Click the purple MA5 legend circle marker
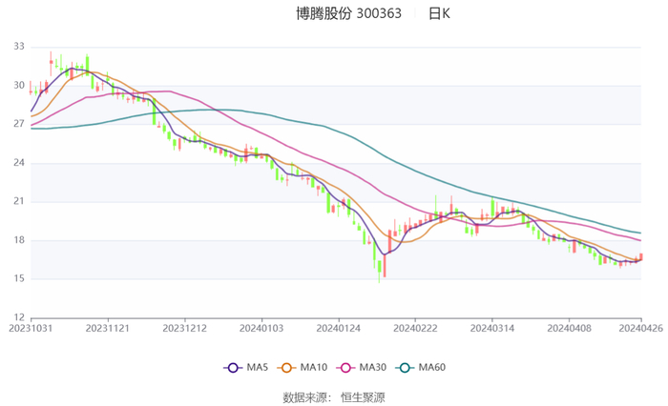 pos(232,368)
